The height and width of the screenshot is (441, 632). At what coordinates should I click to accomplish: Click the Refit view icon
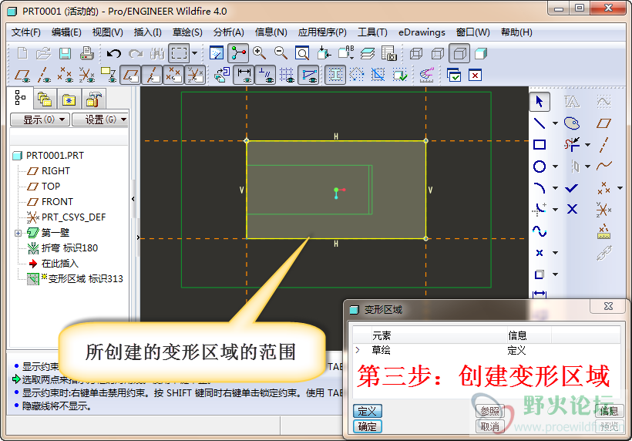pos(302,53)
